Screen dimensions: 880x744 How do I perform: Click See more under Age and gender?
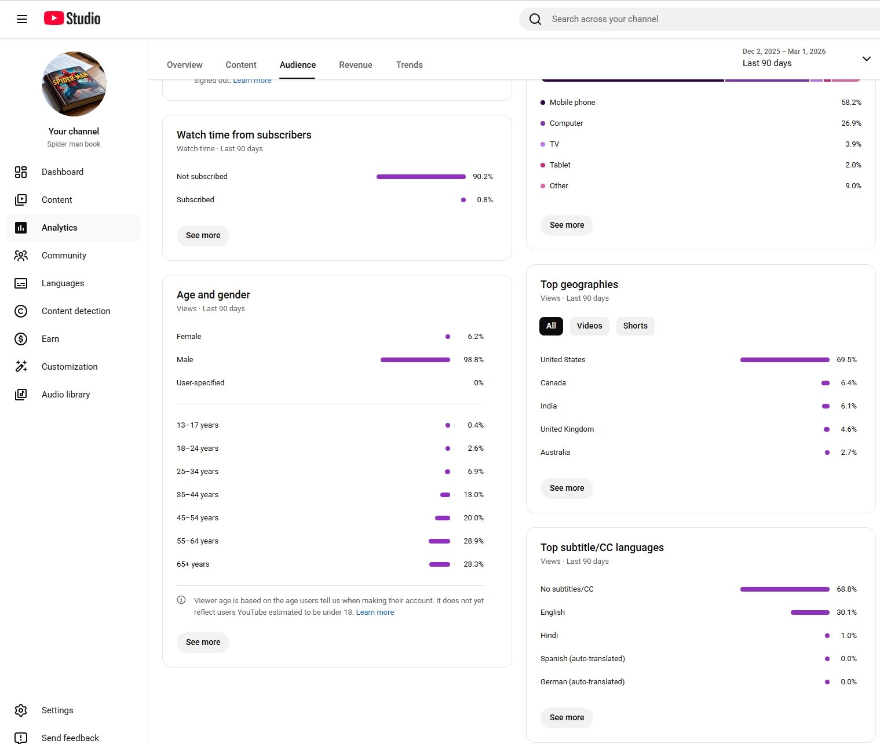tap(203, 642)
